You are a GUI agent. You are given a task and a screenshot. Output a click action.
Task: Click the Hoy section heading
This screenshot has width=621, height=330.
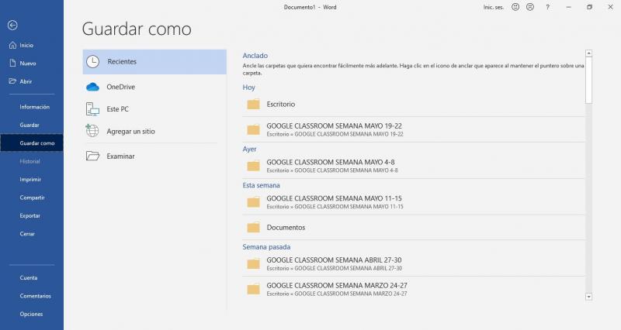[x=248, y=88]
